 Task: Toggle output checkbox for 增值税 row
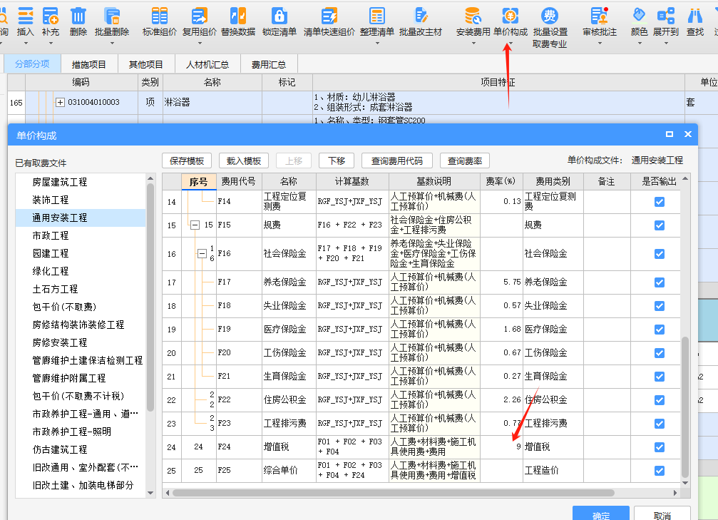coord(660,447)
